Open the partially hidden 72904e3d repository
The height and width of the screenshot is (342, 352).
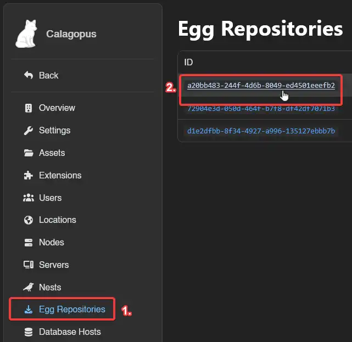pos(261,109)
